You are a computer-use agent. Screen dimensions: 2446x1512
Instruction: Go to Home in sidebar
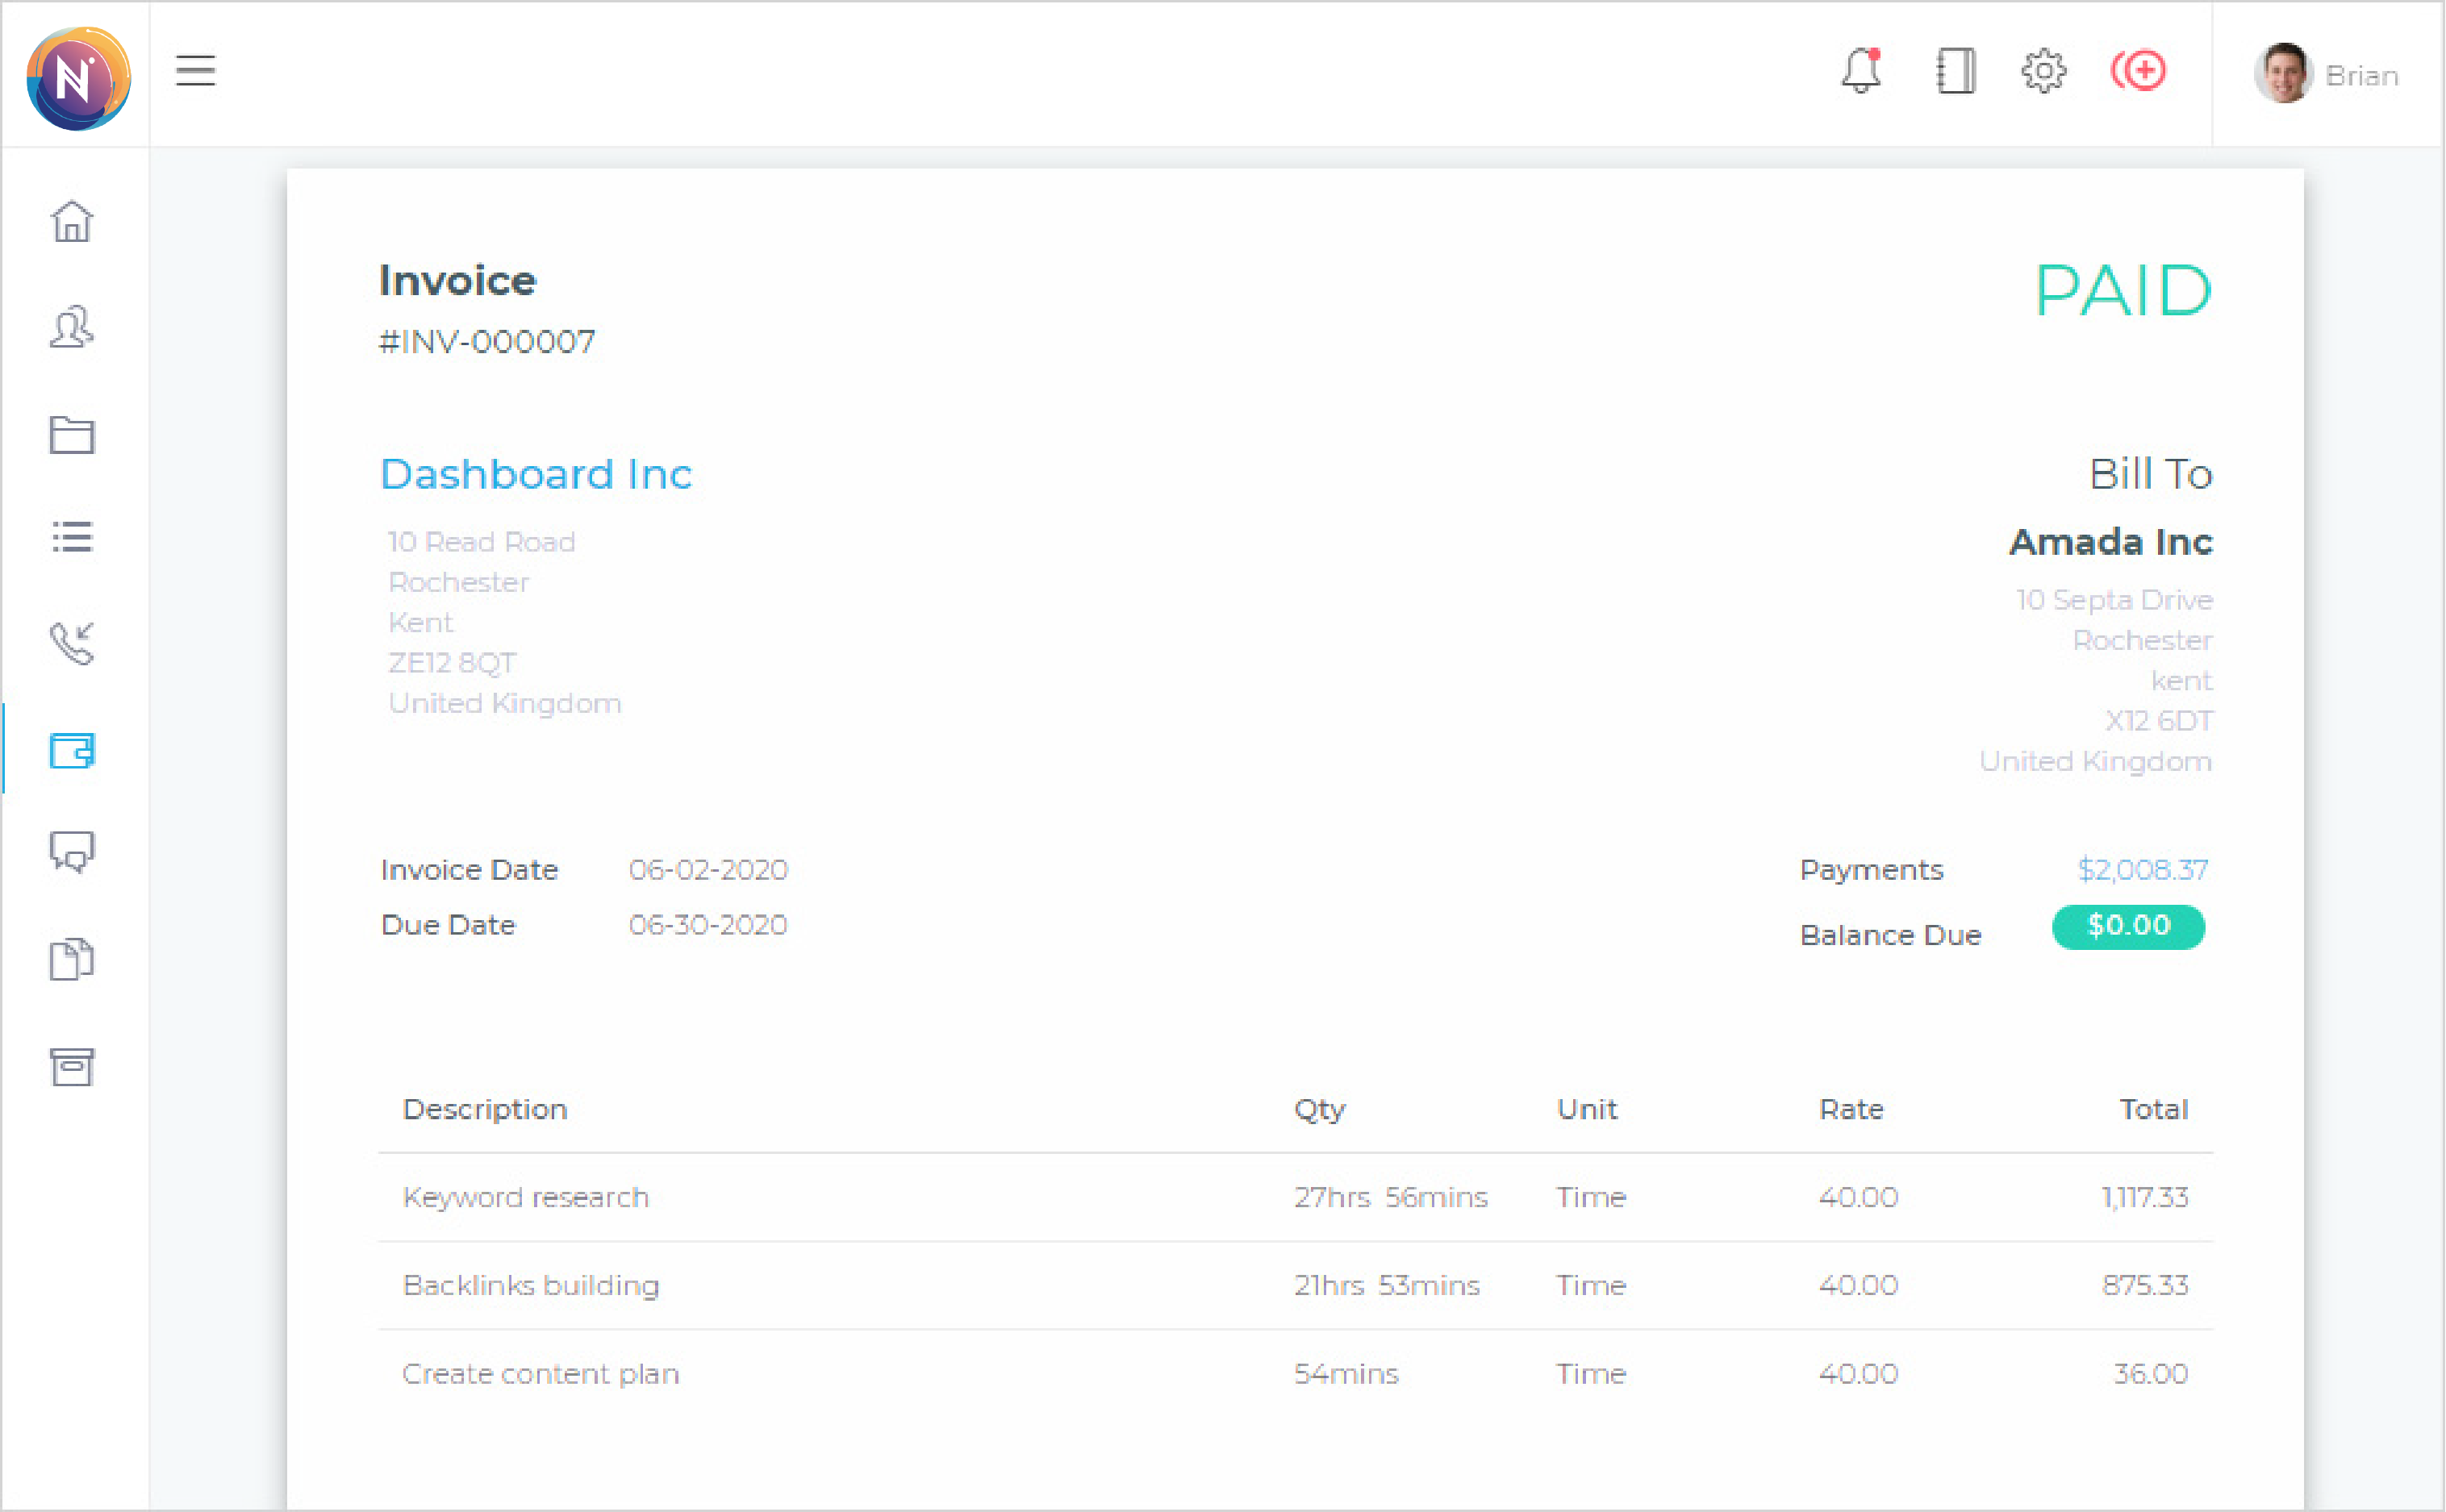[72, 221]
